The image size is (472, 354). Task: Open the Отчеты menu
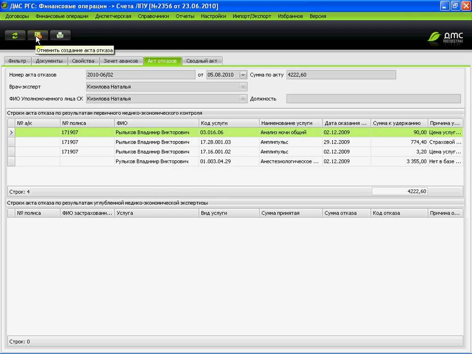[185, 16]
